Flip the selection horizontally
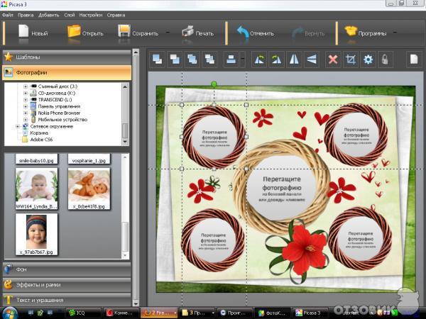Screen dimensions: 426x319 [294, 60]
